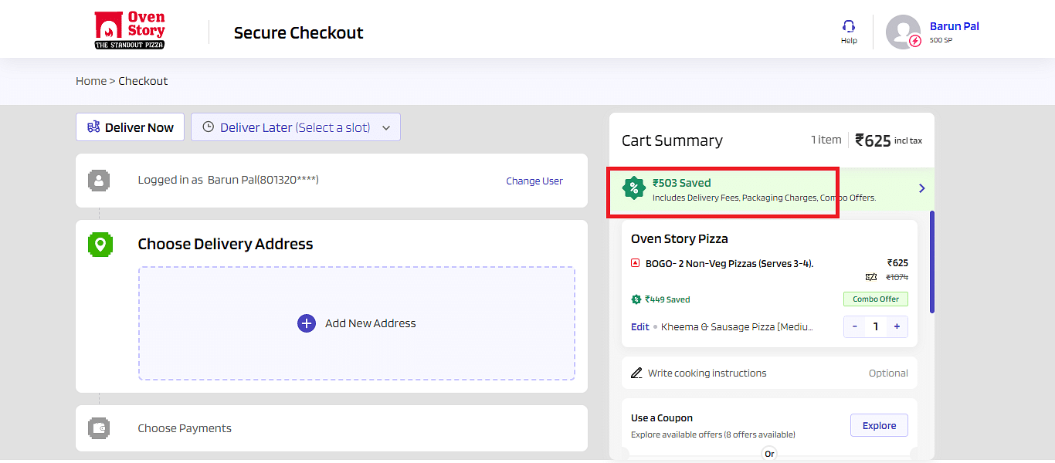The image size is (1055, 463).
Task: Click the green savings percent badge icon
Action: point(634,188)
